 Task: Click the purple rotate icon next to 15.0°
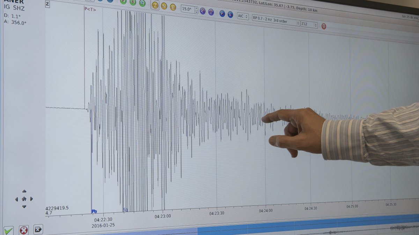pyautogui.click(x=202, y=11)
